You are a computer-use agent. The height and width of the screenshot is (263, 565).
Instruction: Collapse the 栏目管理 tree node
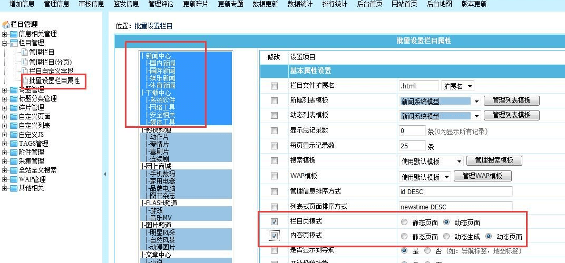click(x=4, y=43)
